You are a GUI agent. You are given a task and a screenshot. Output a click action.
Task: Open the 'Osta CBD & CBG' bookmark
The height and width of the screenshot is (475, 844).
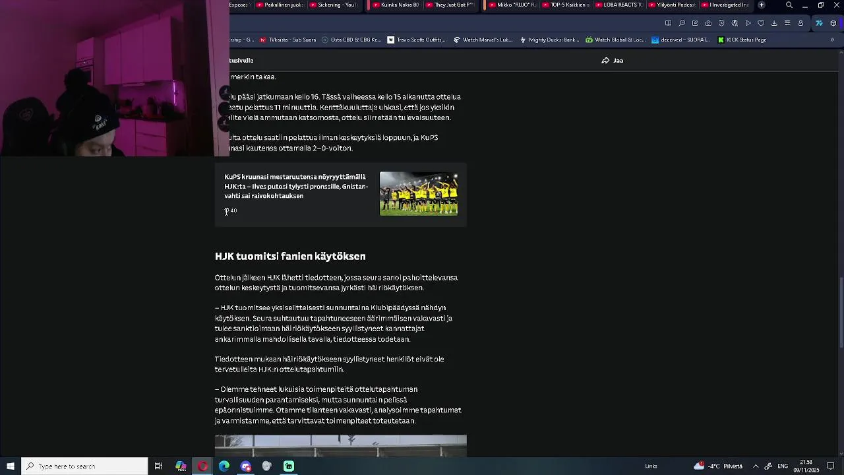click(351, 40)
